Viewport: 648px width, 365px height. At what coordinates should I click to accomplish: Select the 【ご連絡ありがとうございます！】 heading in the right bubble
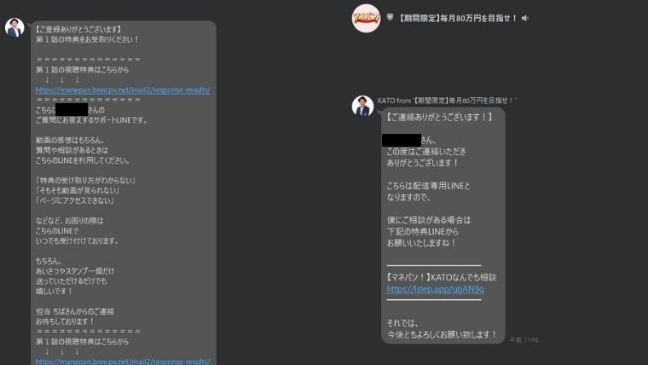(x=439, y=117)
